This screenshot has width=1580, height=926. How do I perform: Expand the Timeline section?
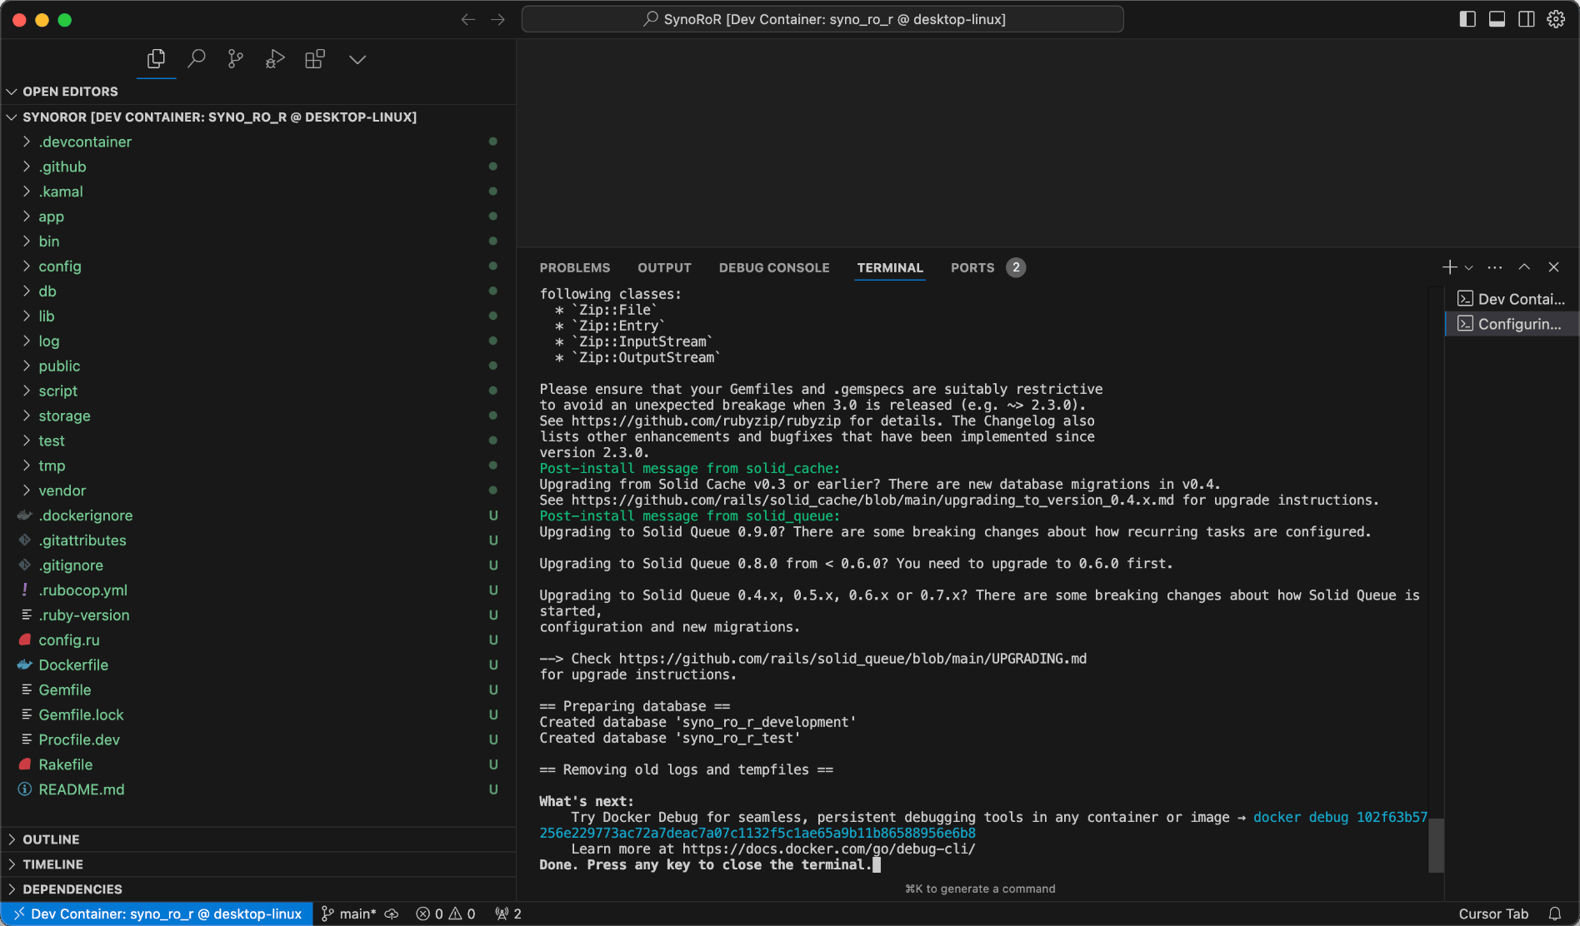(258, 864)
